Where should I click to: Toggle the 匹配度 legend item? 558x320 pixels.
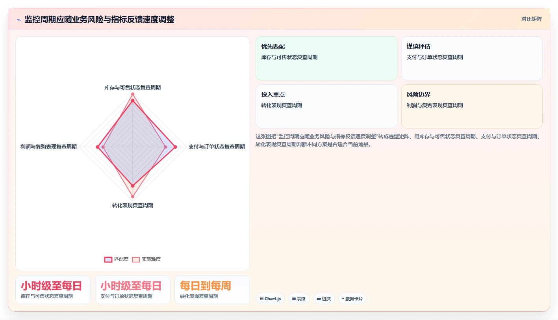(117, 259)
